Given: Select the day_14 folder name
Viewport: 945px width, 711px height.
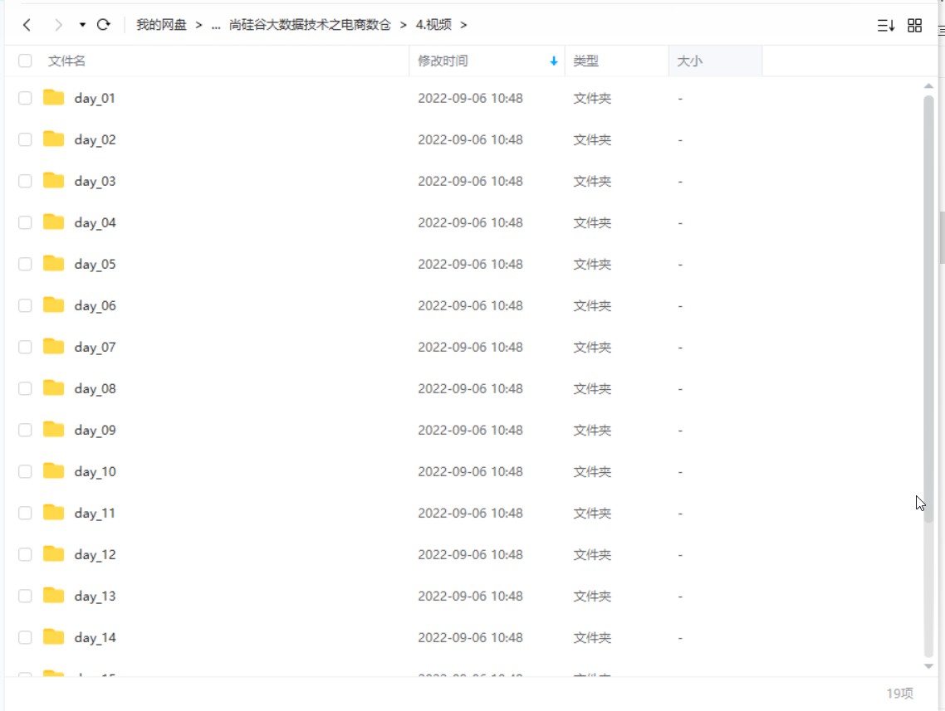Looking at the screenshot, I should pos(95,638).
